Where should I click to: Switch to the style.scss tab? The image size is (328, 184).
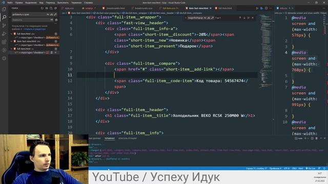[69, 8]
